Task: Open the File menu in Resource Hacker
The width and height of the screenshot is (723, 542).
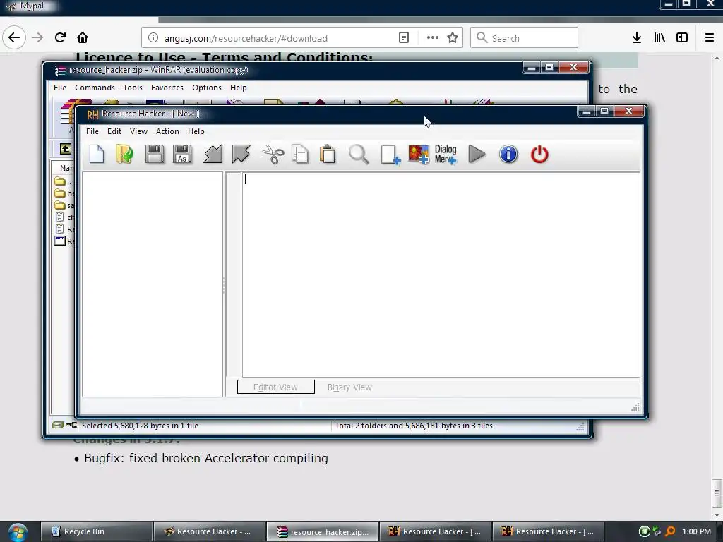Action: tap(92, 131)
